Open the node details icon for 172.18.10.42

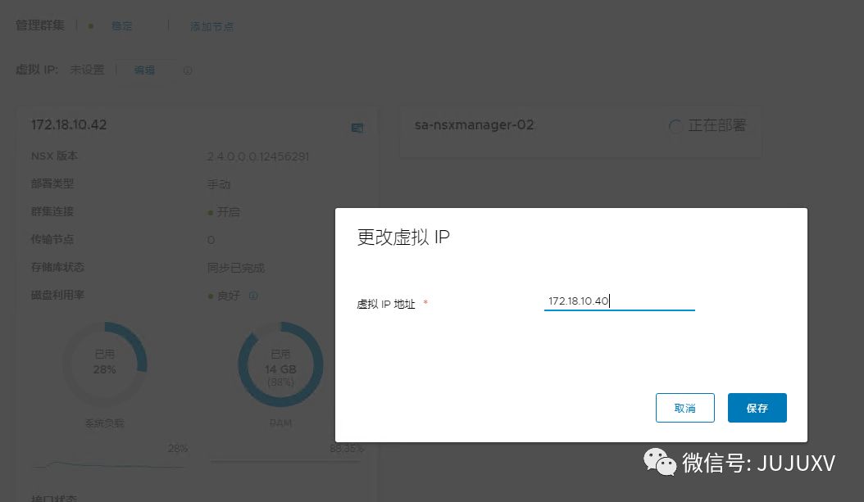[357, 128]
